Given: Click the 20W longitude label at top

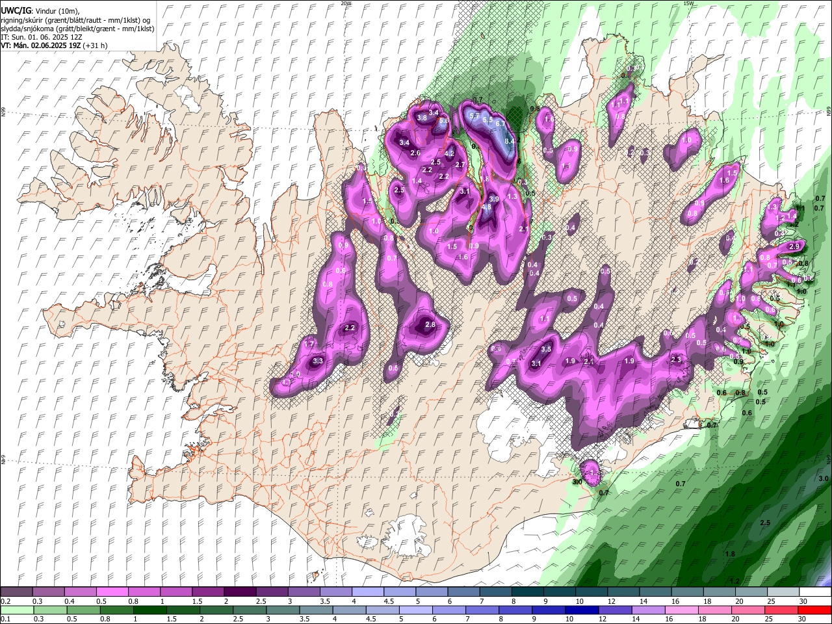Looking at the screenshot, I should (346, 3).
